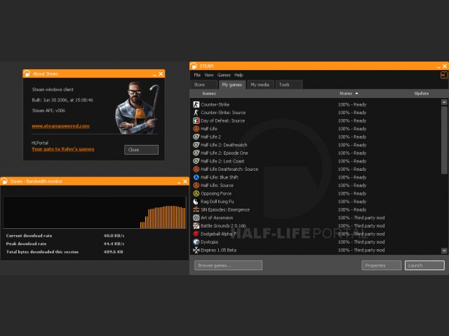Click the Counter-Strike game icon
The height and width of the screenshot is (336, 449).
(x=196, y=104)
